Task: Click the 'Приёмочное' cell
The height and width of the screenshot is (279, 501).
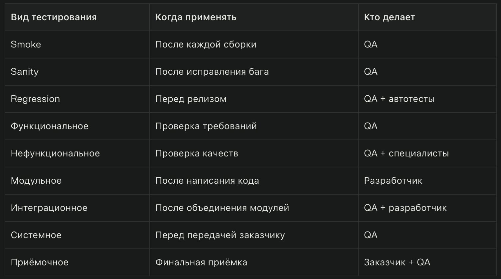Action: (x=77, y=262)
